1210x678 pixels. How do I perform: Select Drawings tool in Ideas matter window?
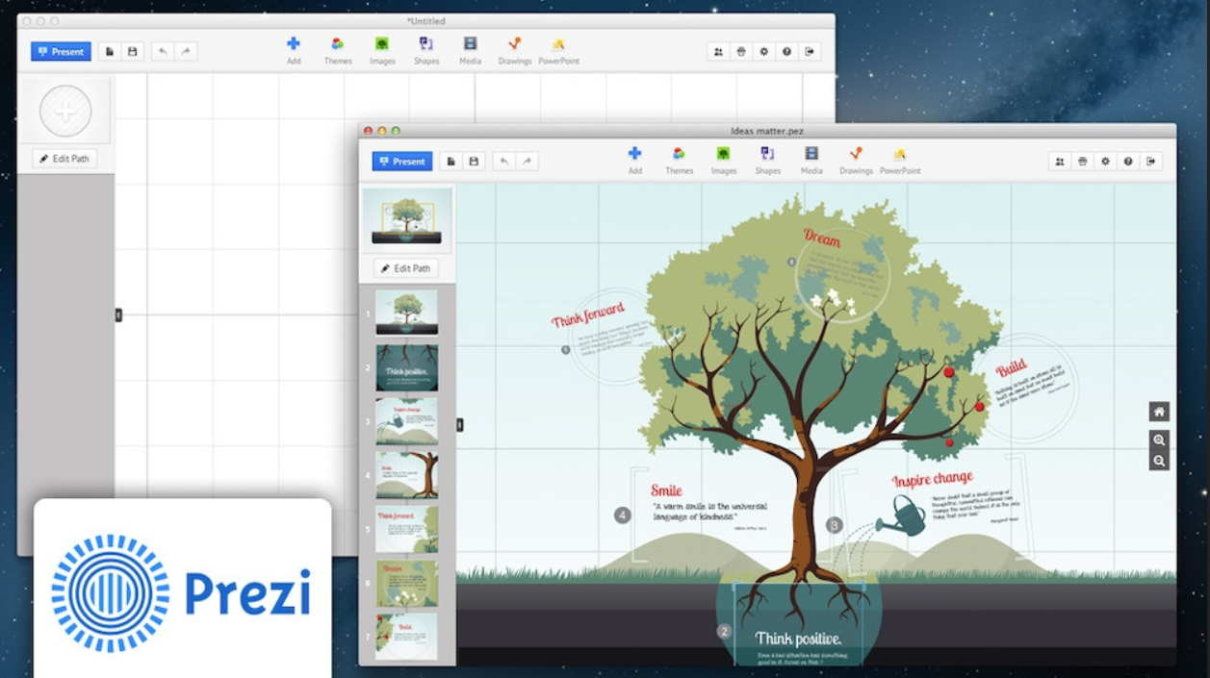pyautogui.click(x=856, y=154)
